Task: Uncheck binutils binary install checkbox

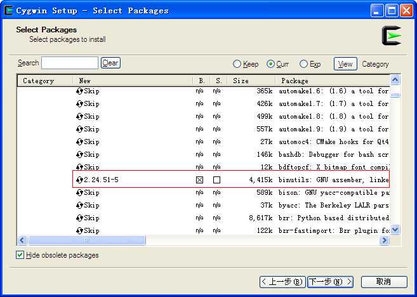Action: click(199, 180)
